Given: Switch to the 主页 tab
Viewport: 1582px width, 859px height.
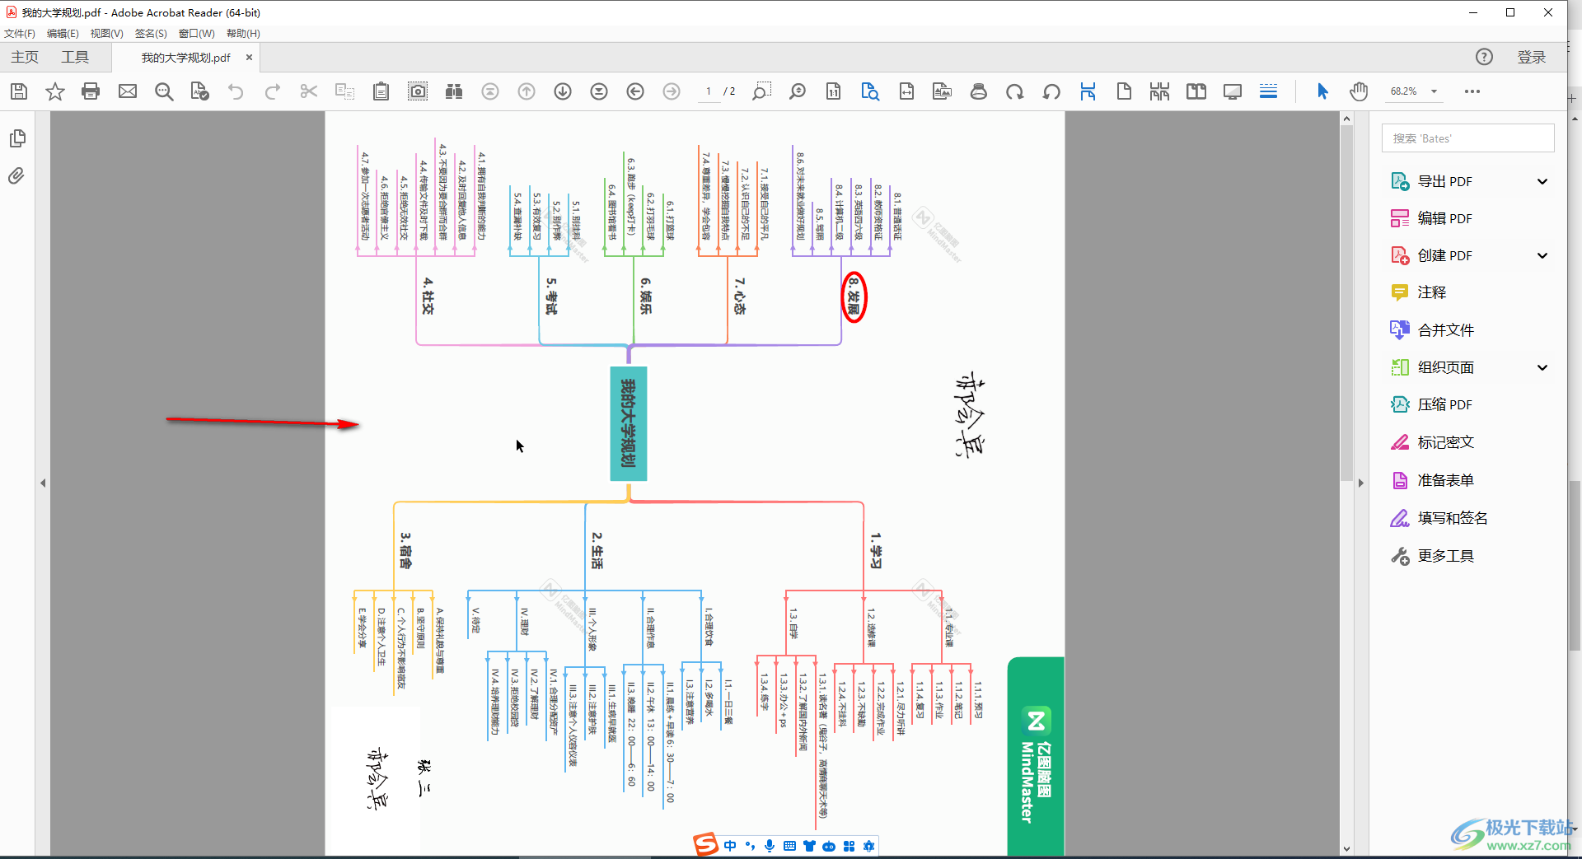Looking at the screenshot, I should pyautogui.click(x=25, y=57).
